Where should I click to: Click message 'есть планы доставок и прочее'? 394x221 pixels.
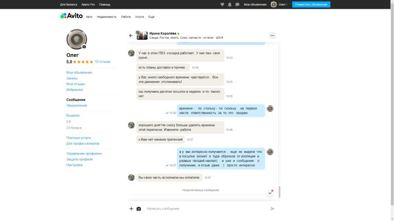(x=163, y=67)
